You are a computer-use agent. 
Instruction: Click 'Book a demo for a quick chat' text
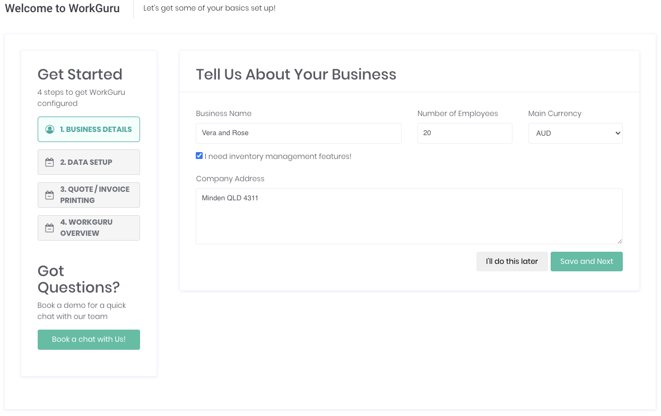[x=82, y=311]
